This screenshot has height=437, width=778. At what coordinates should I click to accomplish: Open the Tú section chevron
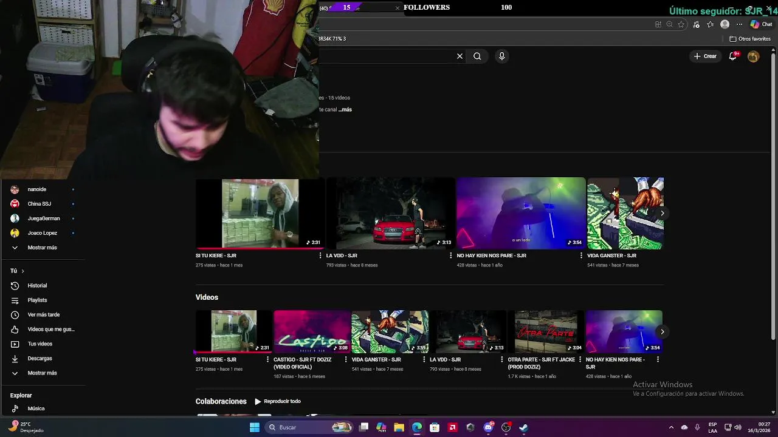(22, 271)
